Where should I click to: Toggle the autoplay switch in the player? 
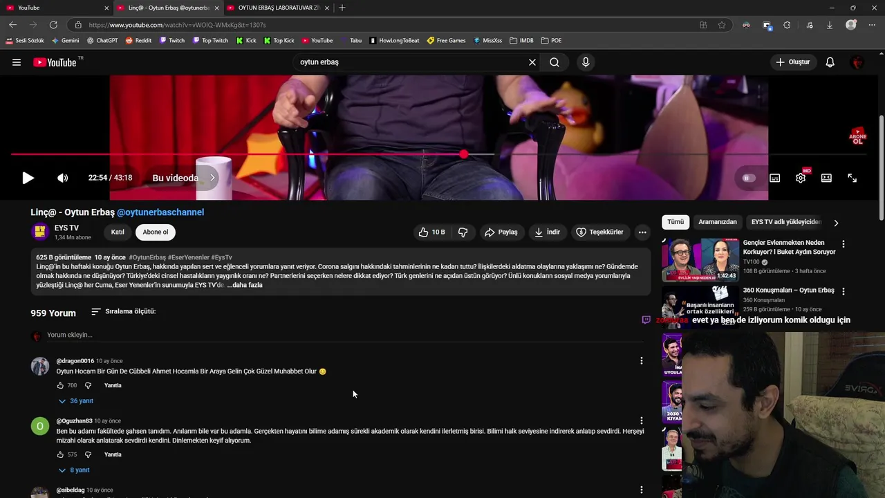tap(748, 178)
